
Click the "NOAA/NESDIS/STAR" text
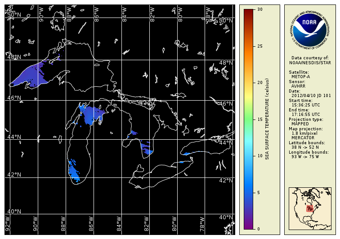pyautogui.click(x=310, y=63)
